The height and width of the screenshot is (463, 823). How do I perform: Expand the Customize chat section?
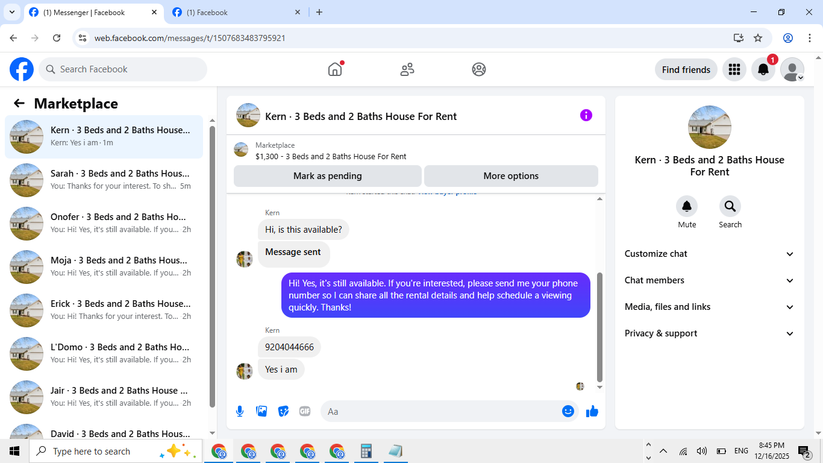[710, 254]
